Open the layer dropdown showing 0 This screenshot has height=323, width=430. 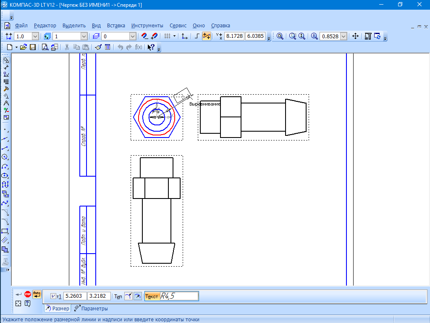[132, 36]
